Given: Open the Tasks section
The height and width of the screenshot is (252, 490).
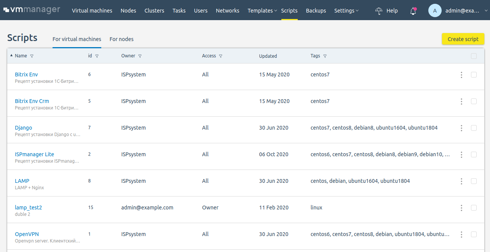Looking at the screenshot, I should coord(179,11).
